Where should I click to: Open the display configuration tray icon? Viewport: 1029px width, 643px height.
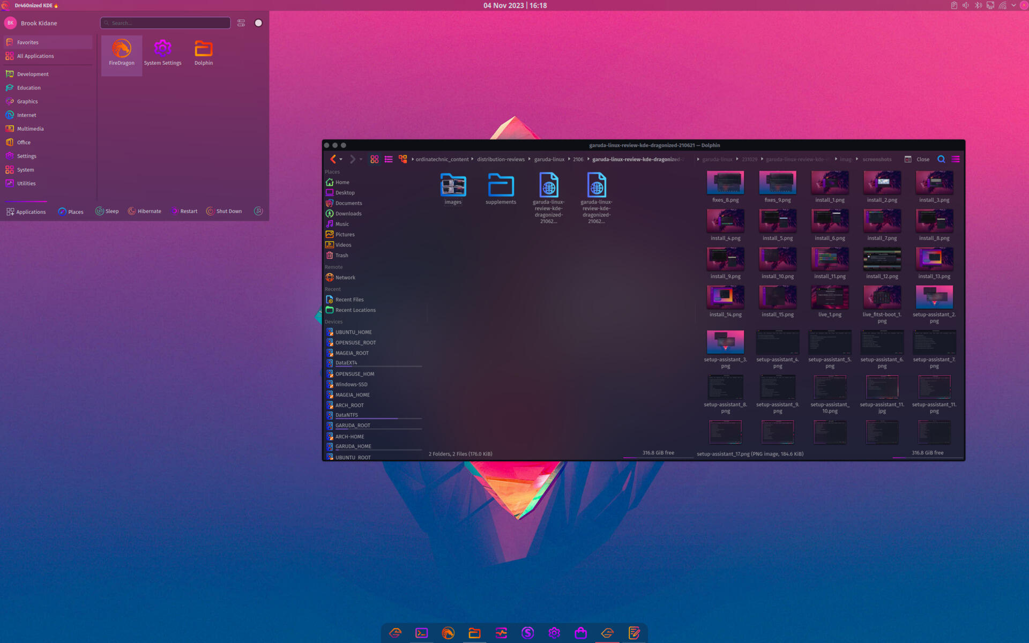point(990,5)
